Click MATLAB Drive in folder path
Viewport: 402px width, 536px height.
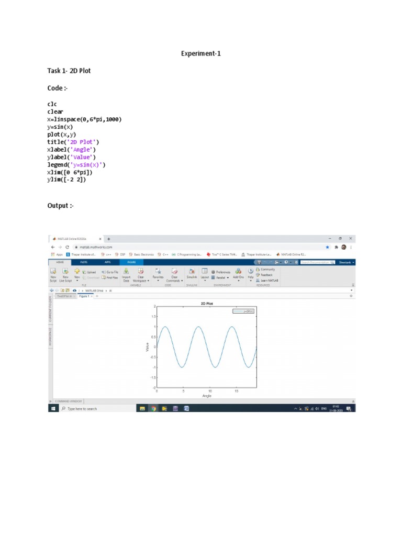pos(94,291)
